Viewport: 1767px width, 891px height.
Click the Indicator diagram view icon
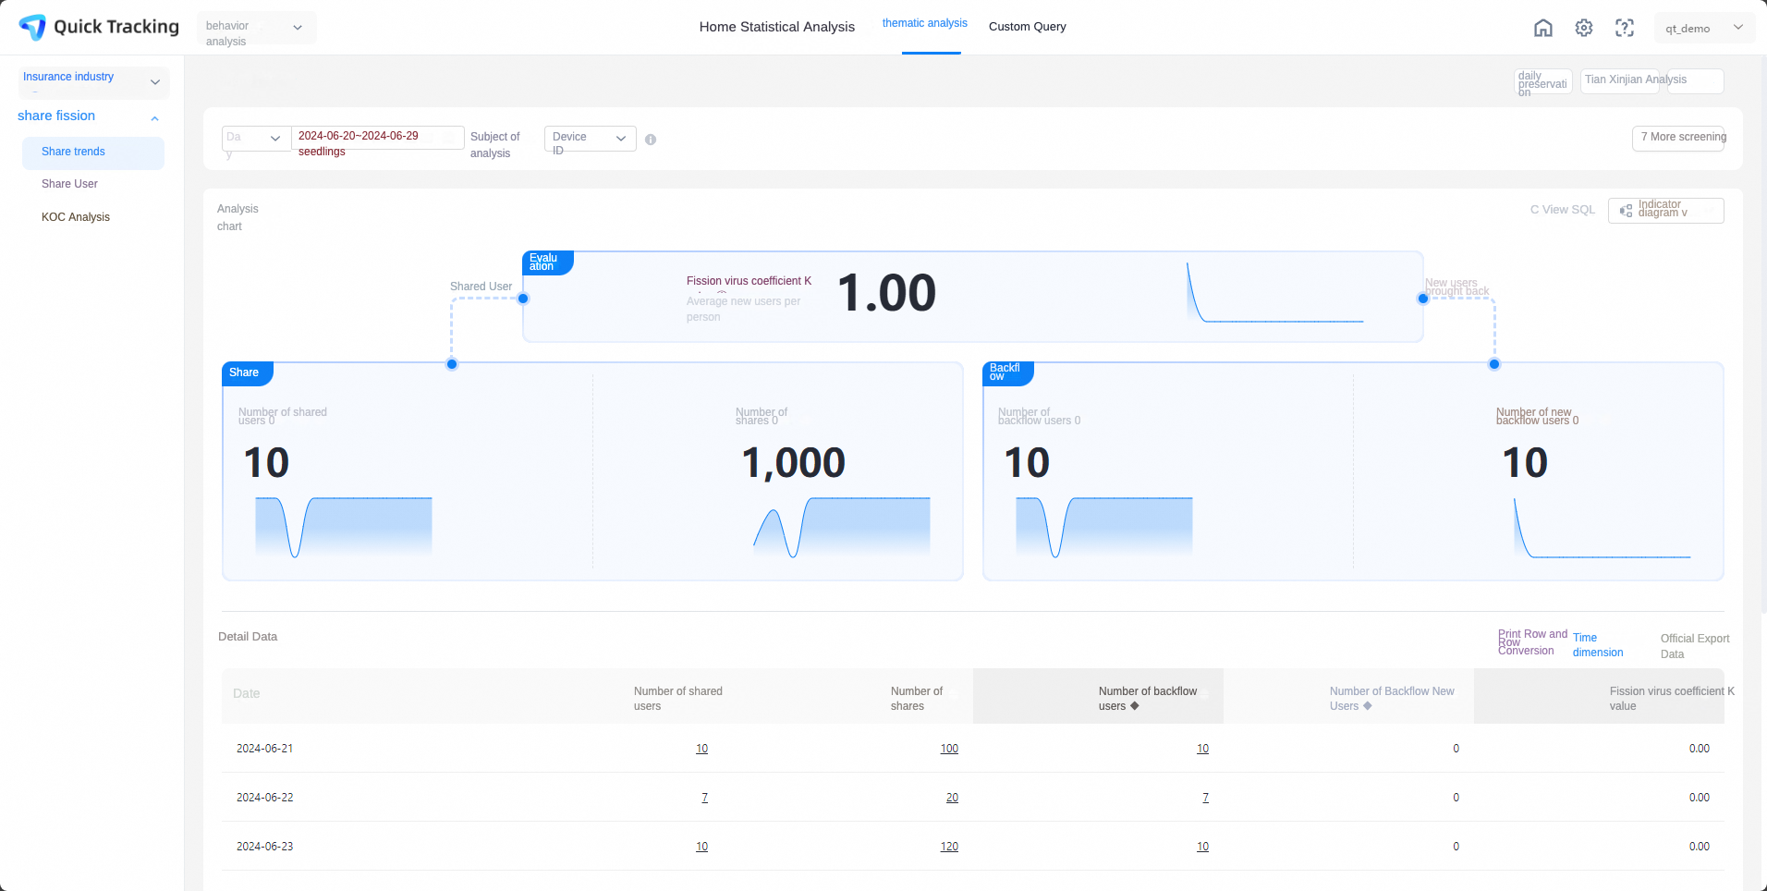[x=1626, y=211]
